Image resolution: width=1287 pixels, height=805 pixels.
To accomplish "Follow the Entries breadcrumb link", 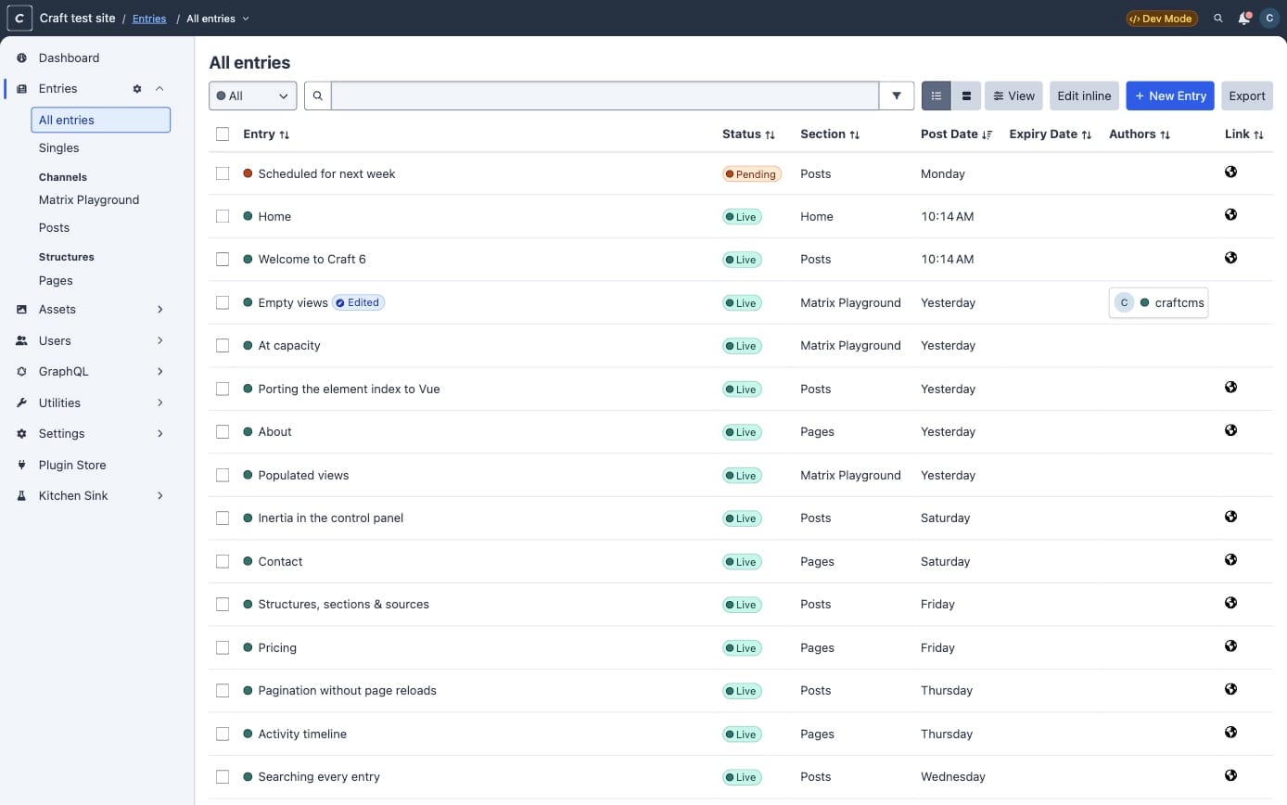I will click(x=149, y=19).
